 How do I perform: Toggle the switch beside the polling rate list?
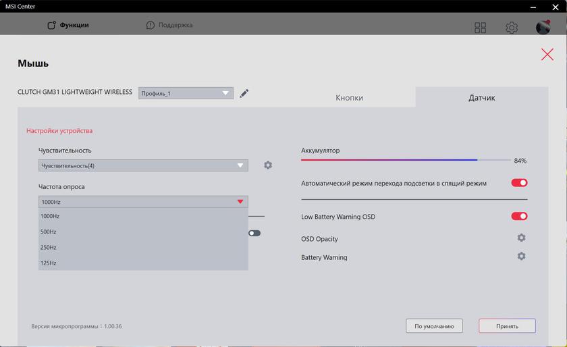(x=254, y=234)
